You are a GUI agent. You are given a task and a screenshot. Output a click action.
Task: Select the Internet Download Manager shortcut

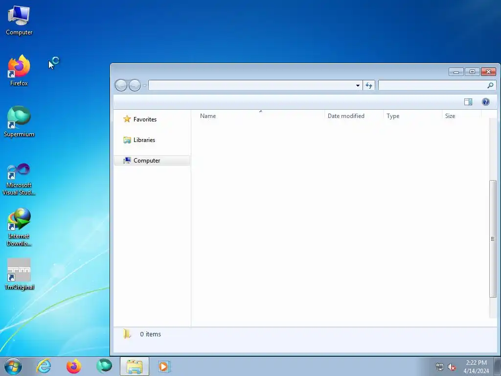pos(19,227)
